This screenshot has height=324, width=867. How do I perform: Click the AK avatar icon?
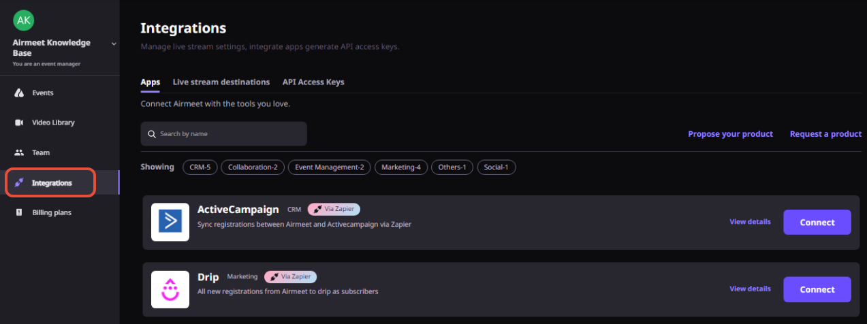tap(24, 20)
